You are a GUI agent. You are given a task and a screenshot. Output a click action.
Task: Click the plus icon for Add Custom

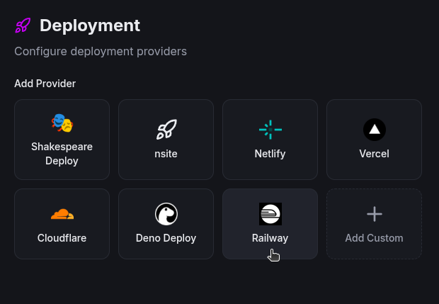coord(374,214)
